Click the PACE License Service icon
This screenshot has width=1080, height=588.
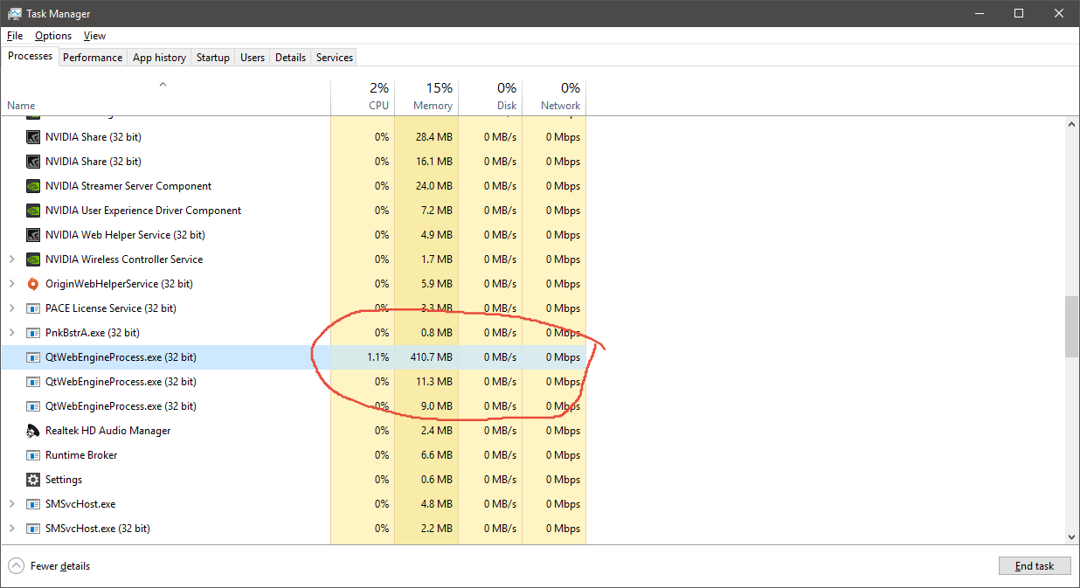(32, 308)
